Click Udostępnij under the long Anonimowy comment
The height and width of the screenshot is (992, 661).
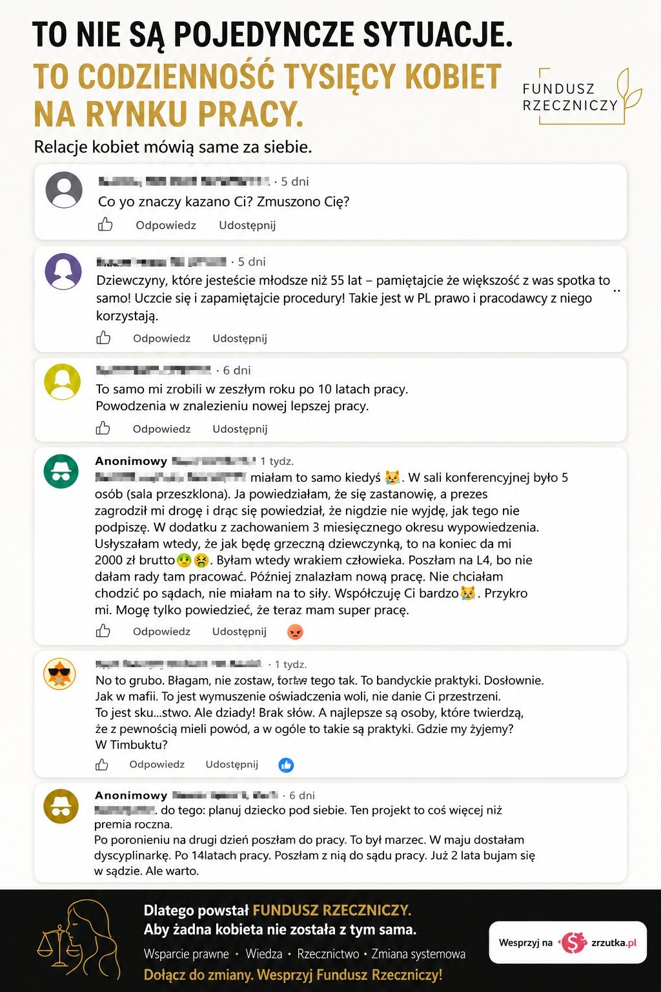[x=239, y=632]
